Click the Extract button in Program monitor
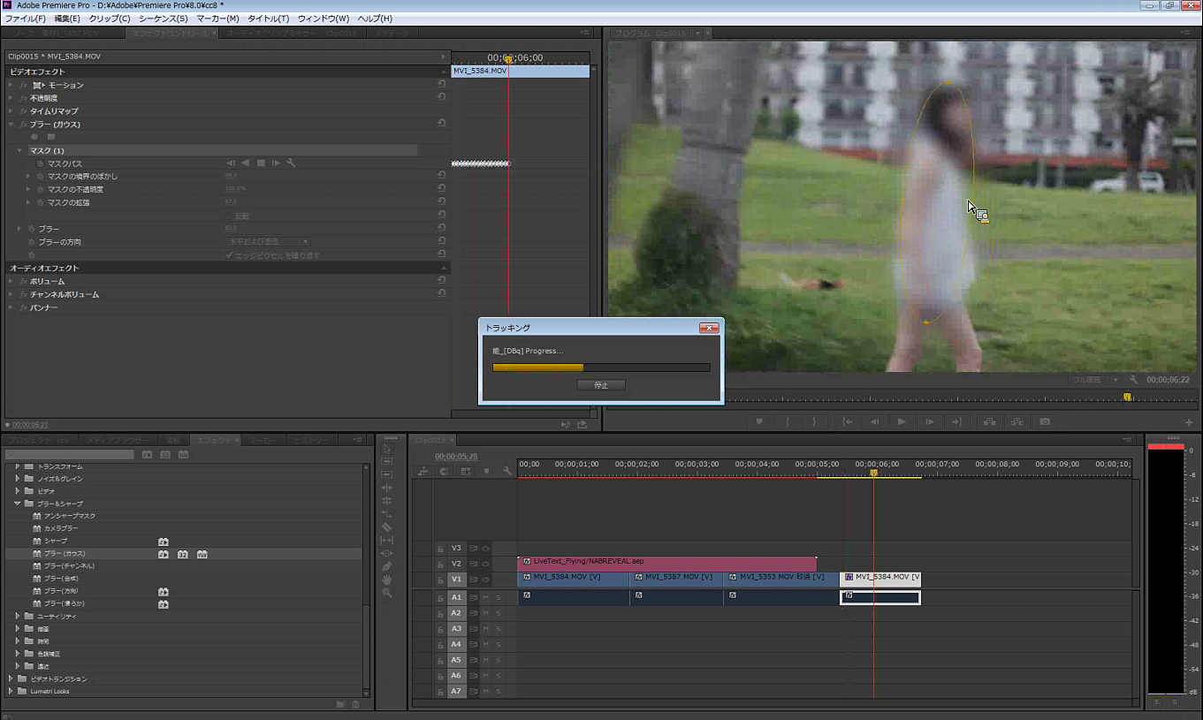 click(x=1017, y=422)
